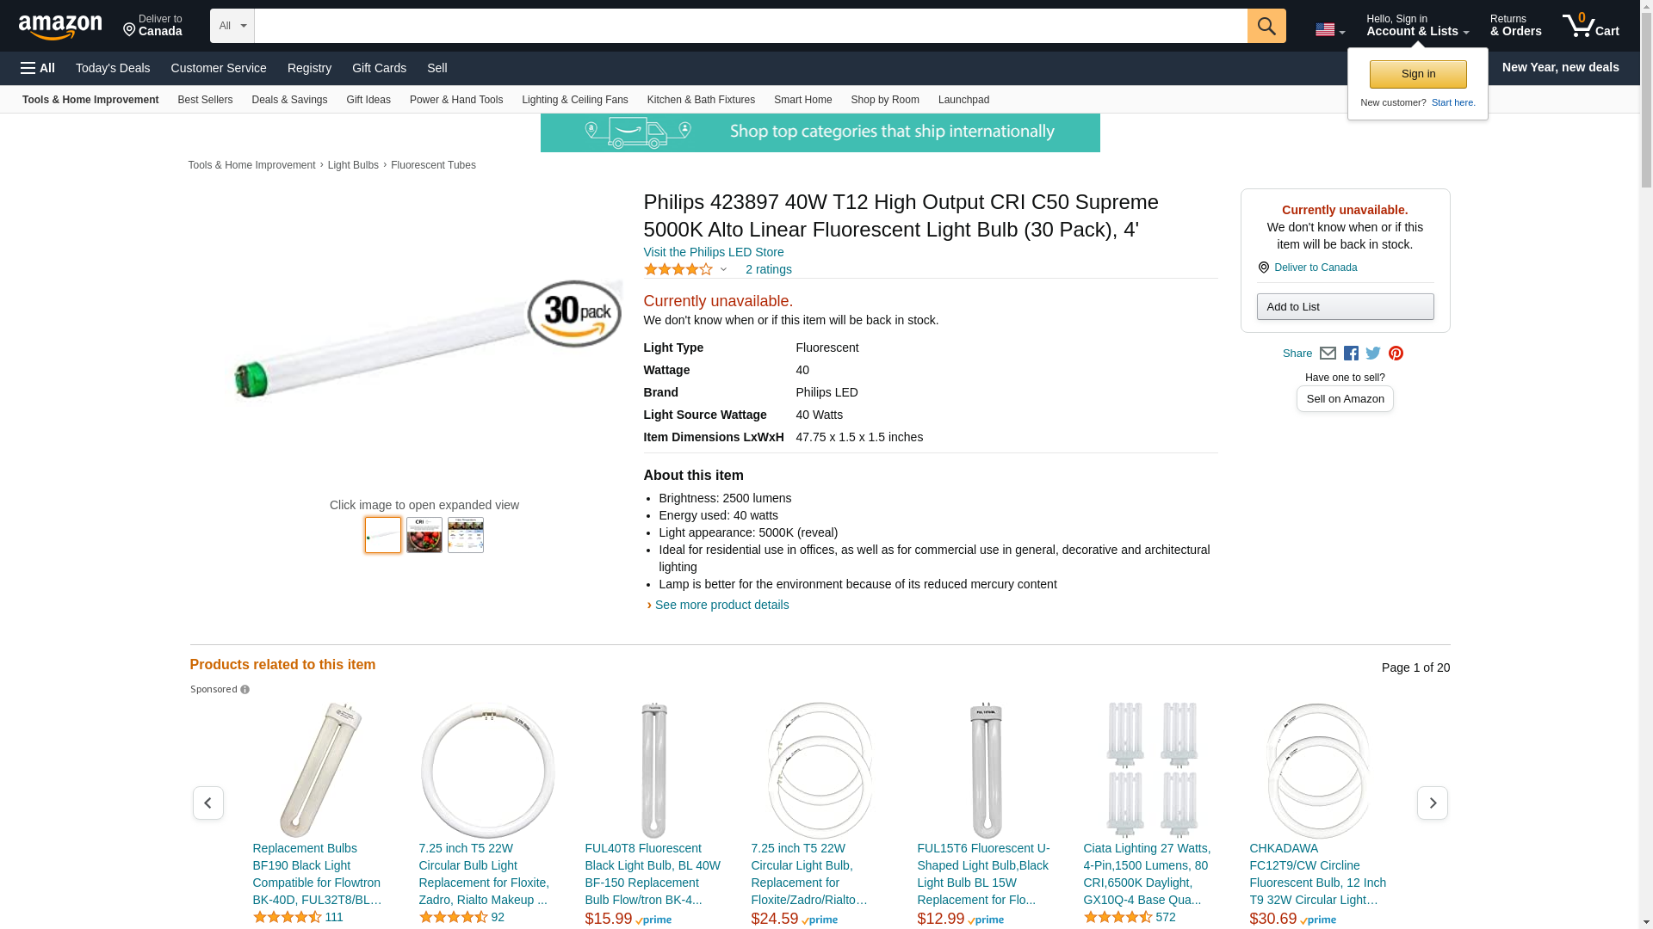
Task: Share product on Twitter
Action: pyautogui.click(x=1373, y=354)
